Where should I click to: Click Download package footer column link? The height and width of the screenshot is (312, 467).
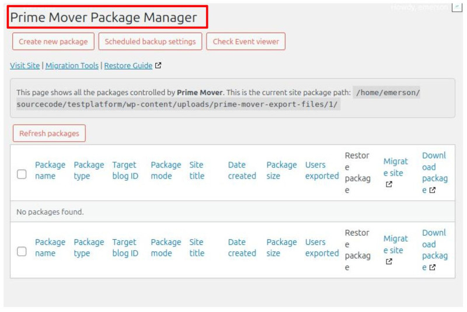[435, 250]
